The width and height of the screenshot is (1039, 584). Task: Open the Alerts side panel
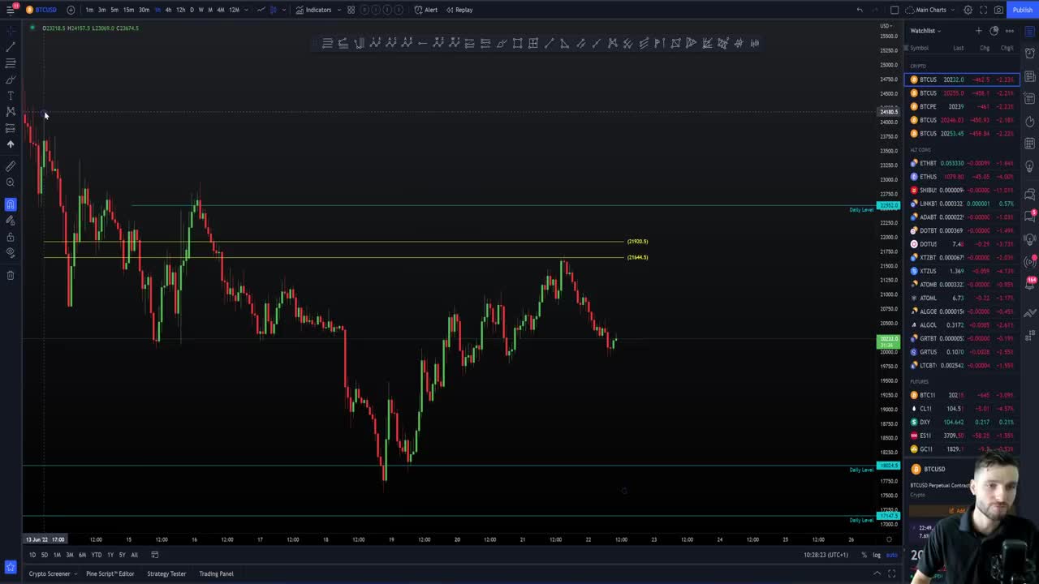click(x=1030, y=53)
